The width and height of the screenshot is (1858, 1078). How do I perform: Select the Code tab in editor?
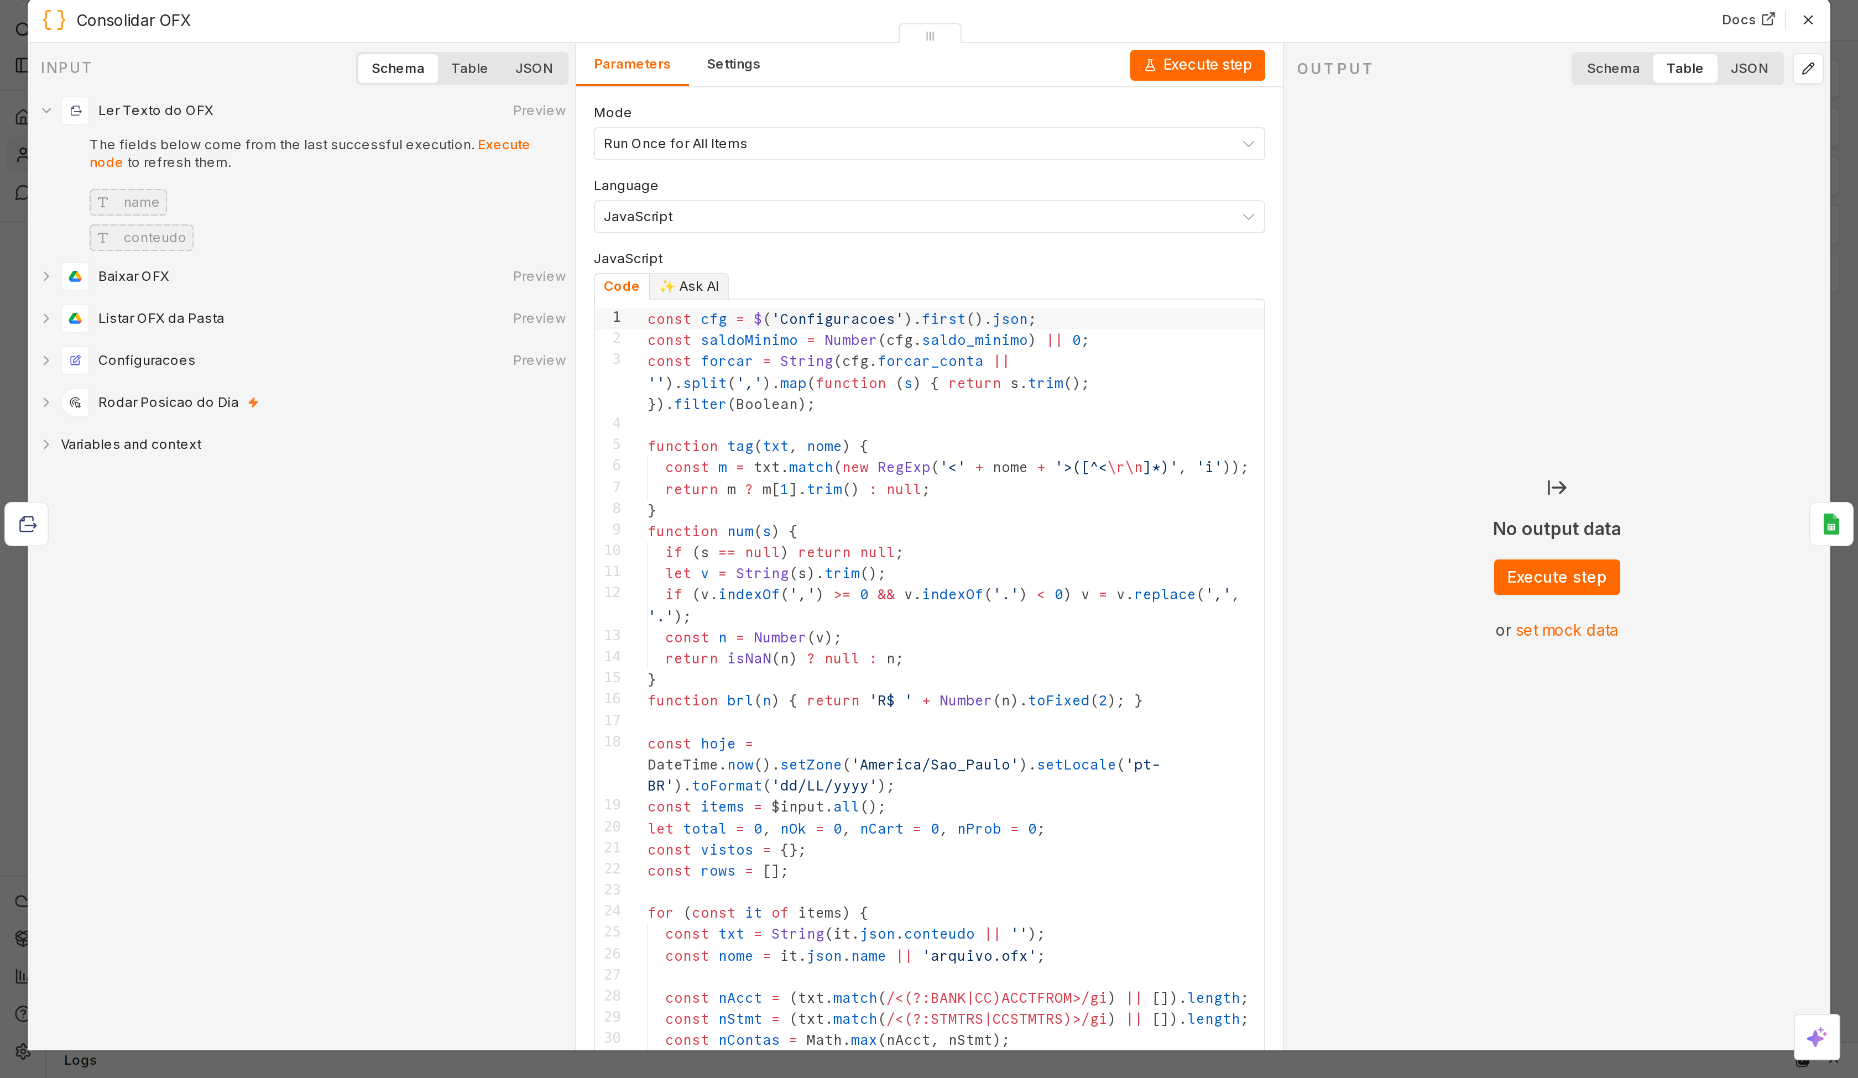(x=622, y=286)
